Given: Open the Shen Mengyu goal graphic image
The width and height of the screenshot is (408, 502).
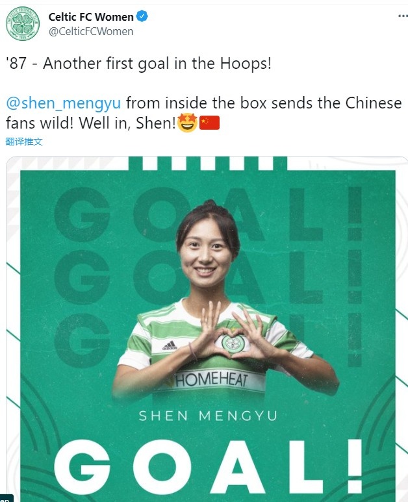Looking at the screenshot, I should [x=207, y=329].
